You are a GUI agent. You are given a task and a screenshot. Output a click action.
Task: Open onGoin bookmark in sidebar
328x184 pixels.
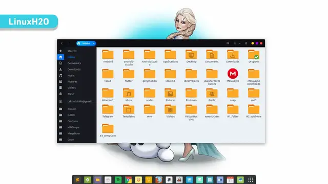76,109
